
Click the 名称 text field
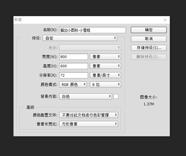point(93,30)
